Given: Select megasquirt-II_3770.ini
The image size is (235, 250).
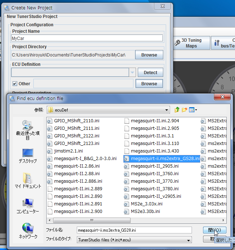Looking at the screenshot, I should click(x=155, y=181).
